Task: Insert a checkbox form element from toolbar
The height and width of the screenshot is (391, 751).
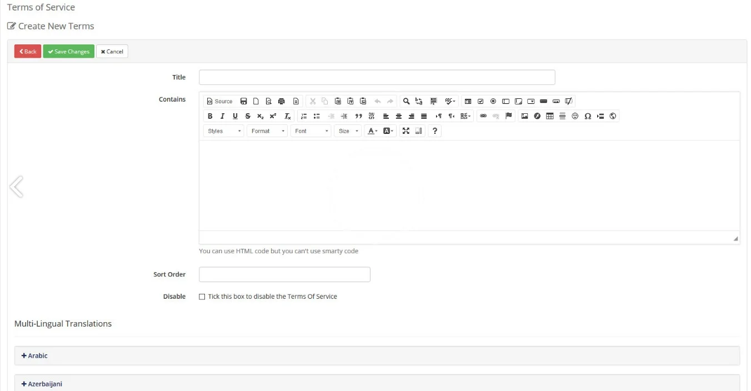Action: (x=480, y=101)
